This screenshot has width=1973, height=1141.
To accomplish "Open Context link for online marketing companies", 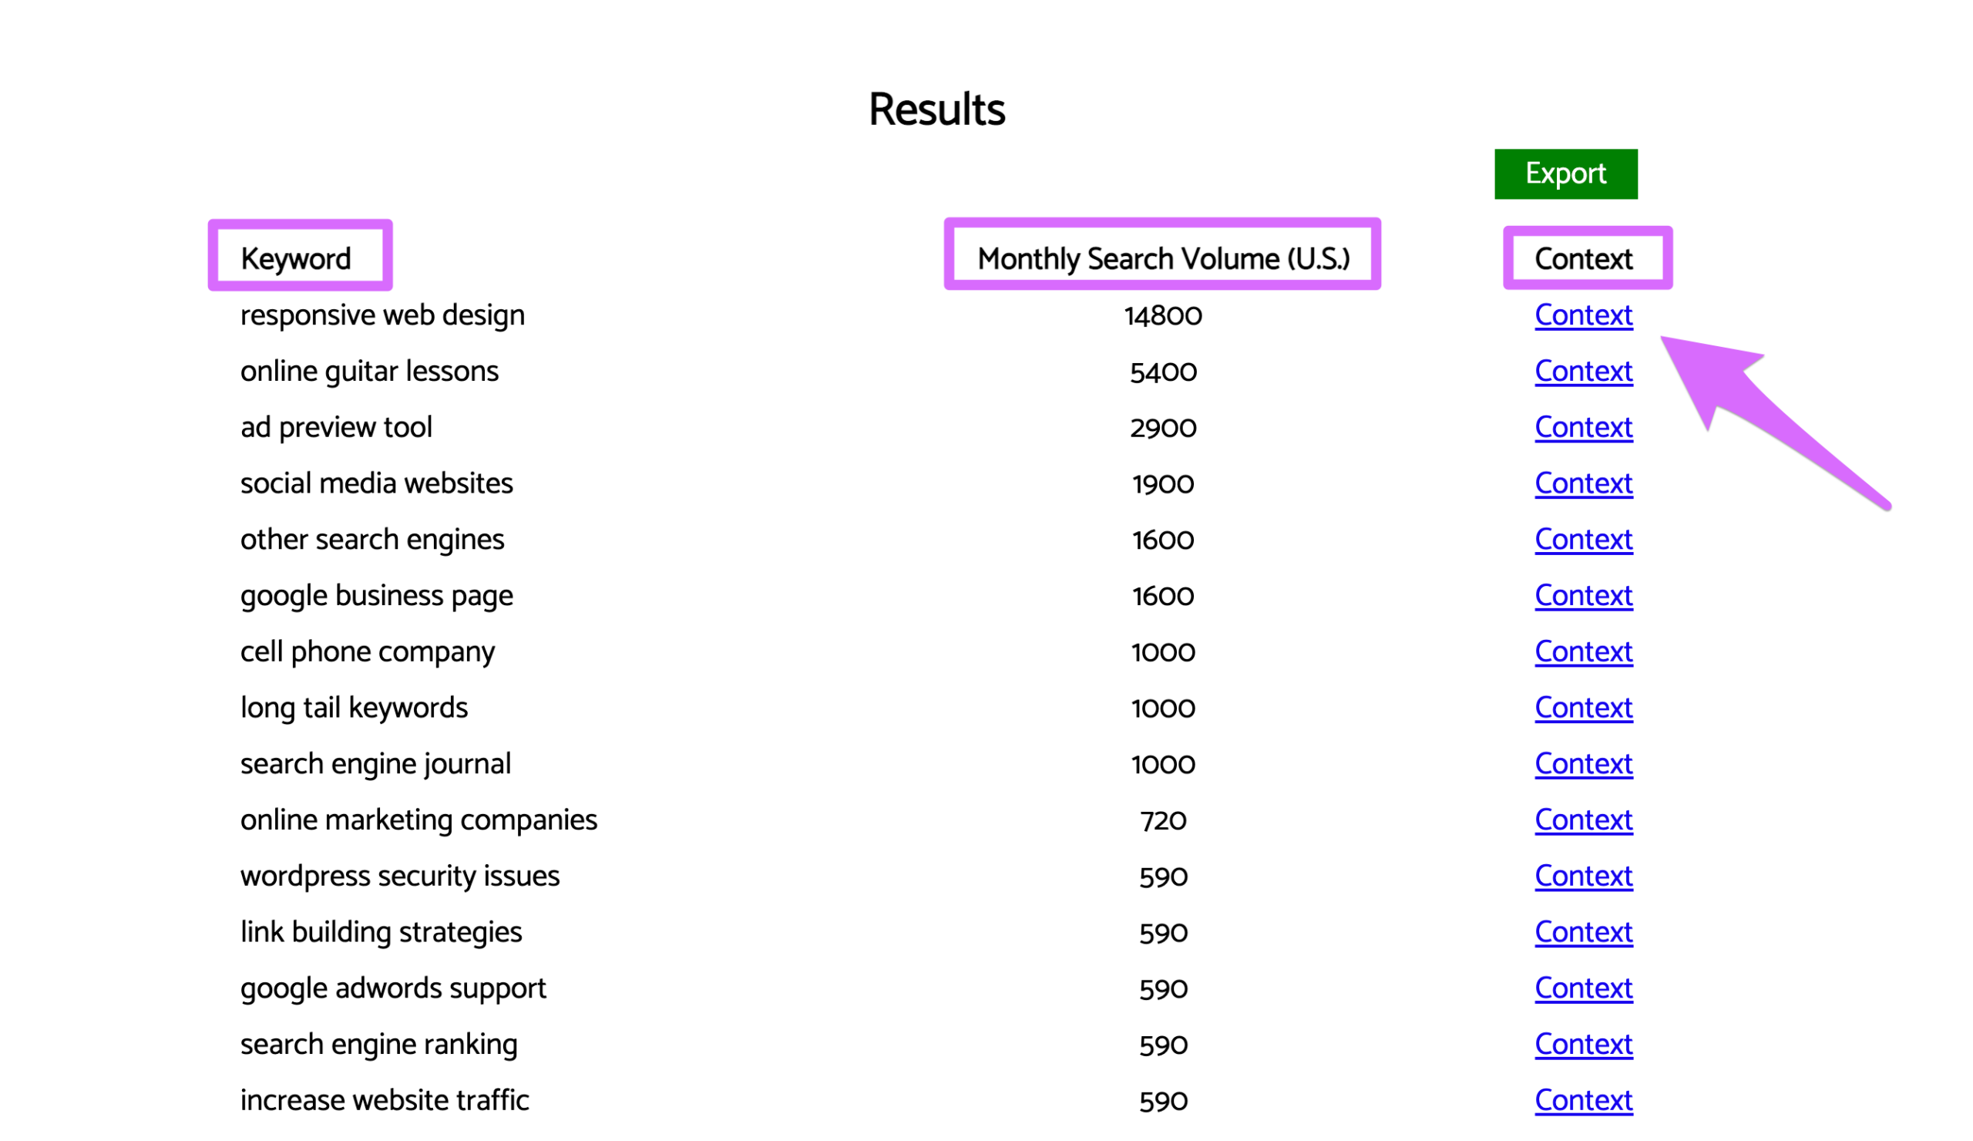I will (1583, 820).
